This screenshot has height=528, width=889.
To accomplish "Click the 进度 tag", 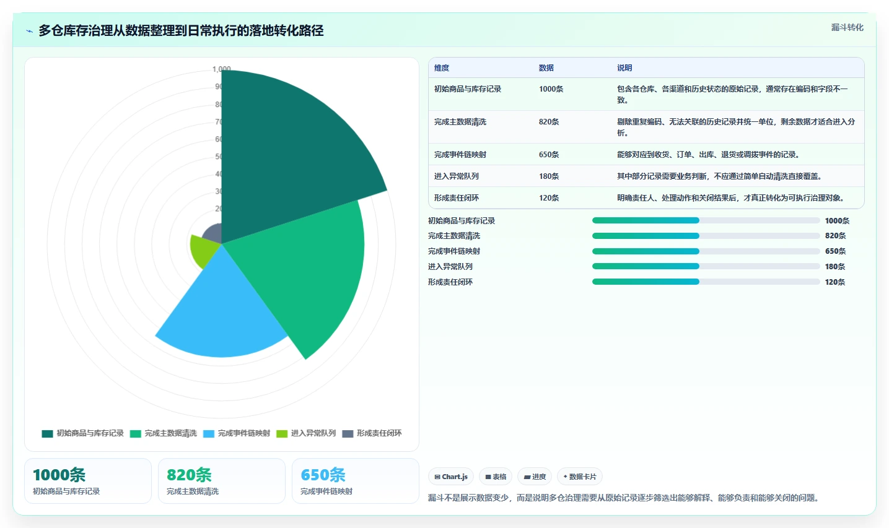I will pos(535,477).
